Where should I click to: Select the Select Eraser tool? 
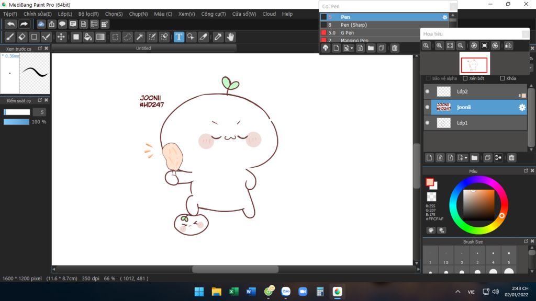click(x=164, y=37)
